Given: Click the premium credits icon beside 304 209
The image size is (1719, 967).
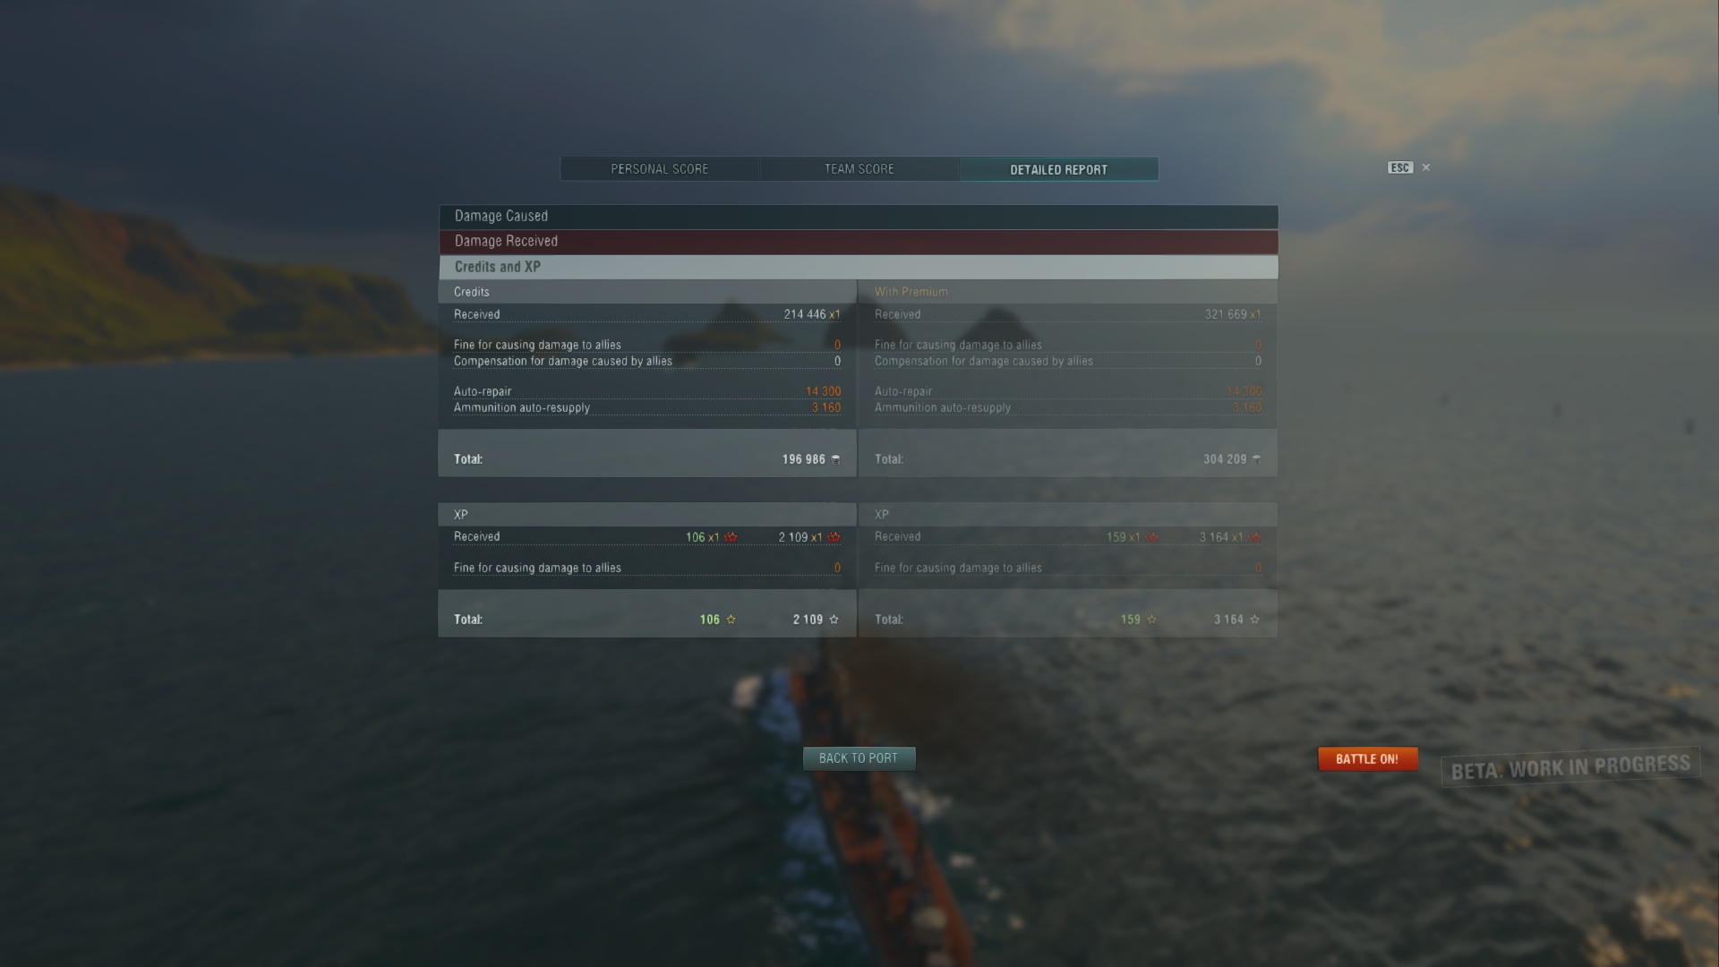Looking at the screenshot, I should 1256,459.
